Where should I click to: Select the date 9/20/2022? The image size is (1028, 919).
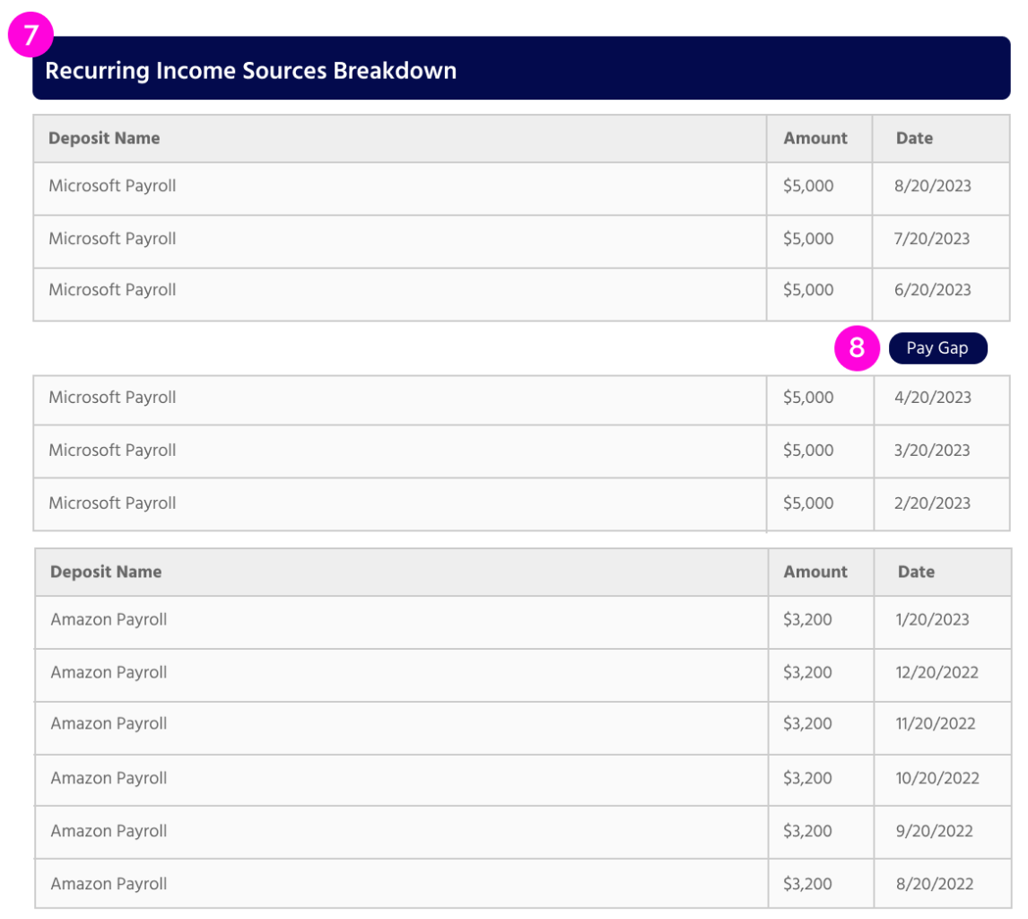tap(934, 831)
